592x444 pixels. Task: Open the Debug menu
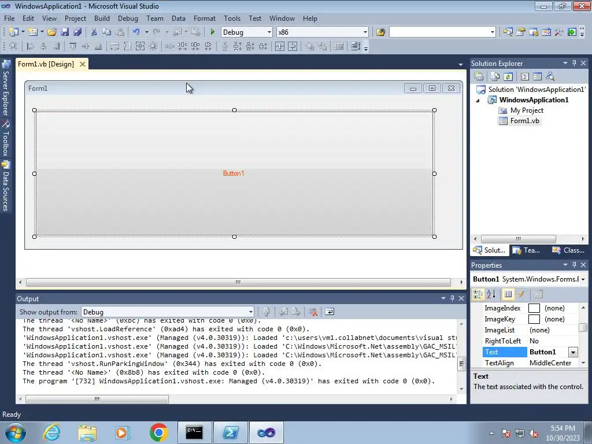128,18
